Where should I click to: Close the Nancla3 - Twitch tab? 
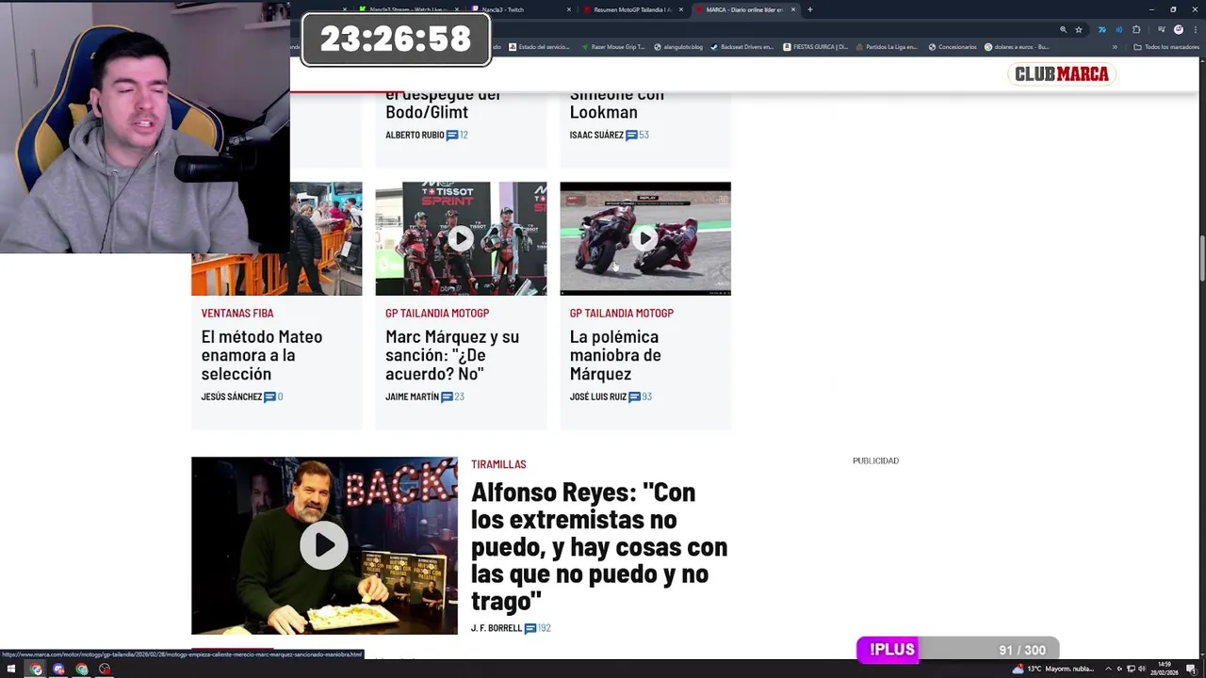click(x=568, y=9)
